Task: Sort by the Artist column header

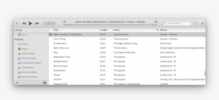Action: coord(136,30)
